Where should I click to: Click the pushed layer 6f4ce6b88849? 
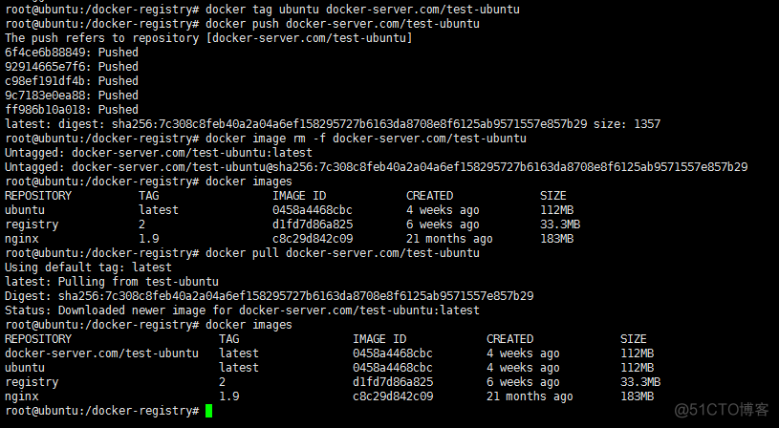coord(72,52)
